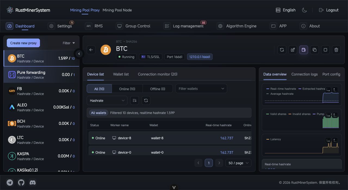
Task: Select KASPA proxy in sidebar
Action: coord(41,156)
